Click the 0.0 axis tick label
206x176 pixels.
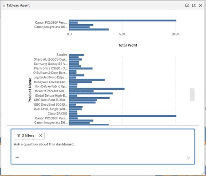69,34
